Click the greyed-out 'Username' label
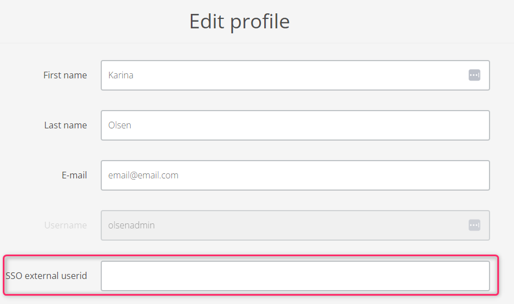 tap(66, 226)
